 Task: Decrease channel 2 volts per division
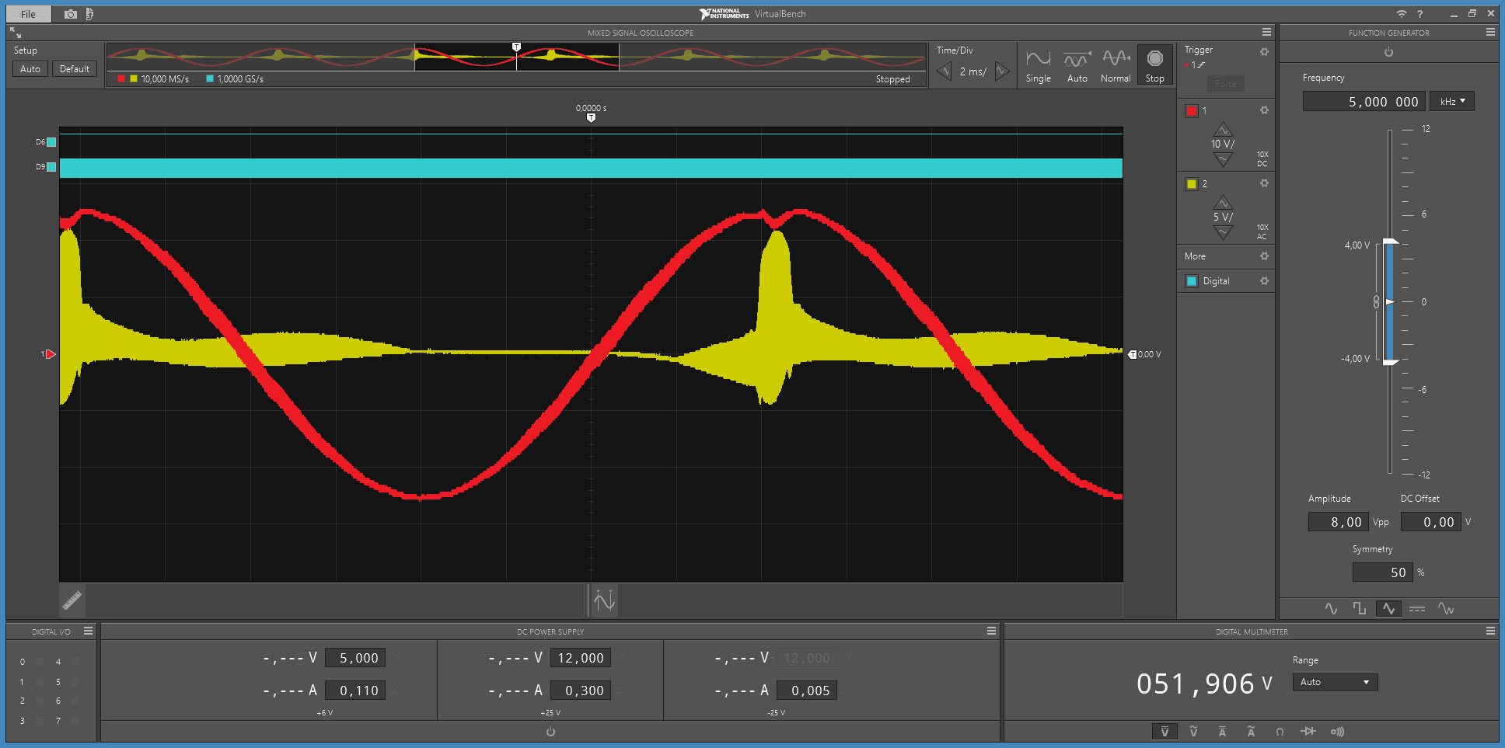point(1223,232)
